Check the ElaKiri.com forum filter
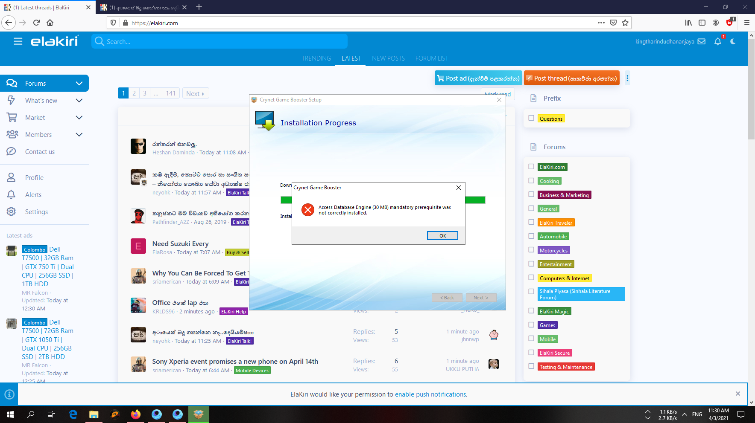 (531, 167)
